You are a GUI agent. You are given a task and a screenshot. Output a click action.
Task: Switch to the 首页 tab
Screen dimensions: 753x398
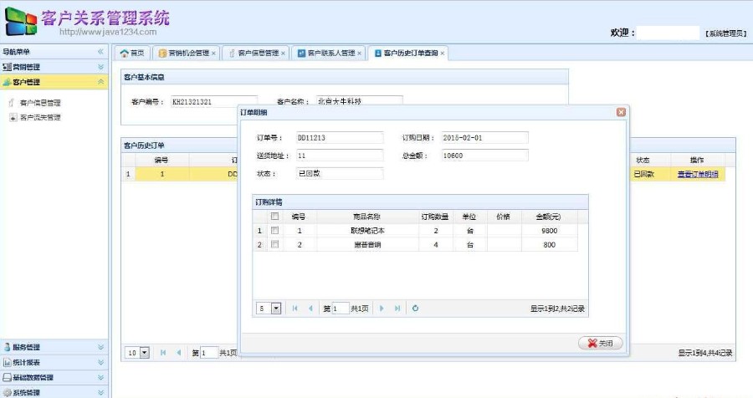tap(132, 54)
